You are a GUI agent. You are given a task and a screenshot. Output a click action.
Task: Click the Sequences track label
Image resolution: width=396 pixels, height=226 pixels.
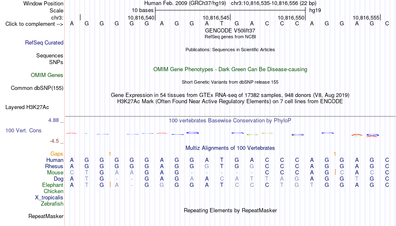[50, 55]
